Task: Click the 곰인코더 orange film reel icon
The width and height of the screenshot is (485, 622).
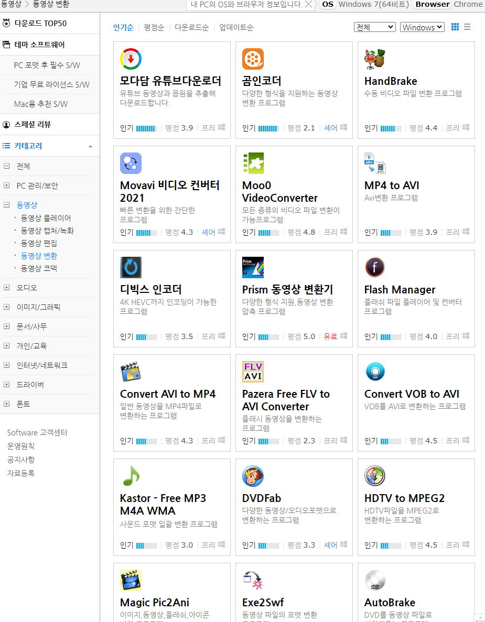Action: point(253,59)
